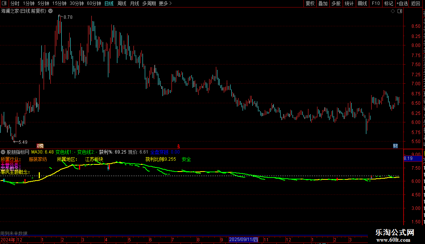Click the 获利%: 69.25 readout
The height and width of the screenshot is (244, 425).
[x=113, y=152]
